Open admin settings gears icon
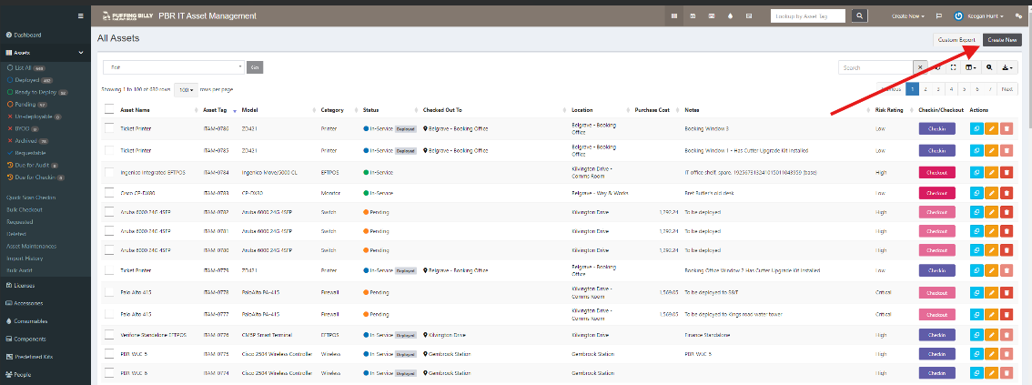Screen dimensions: 1032x385 pyautogui.click(x=1019, y=15)
